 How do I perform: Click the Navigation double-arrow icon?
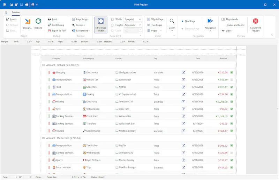tap(210, 21)
